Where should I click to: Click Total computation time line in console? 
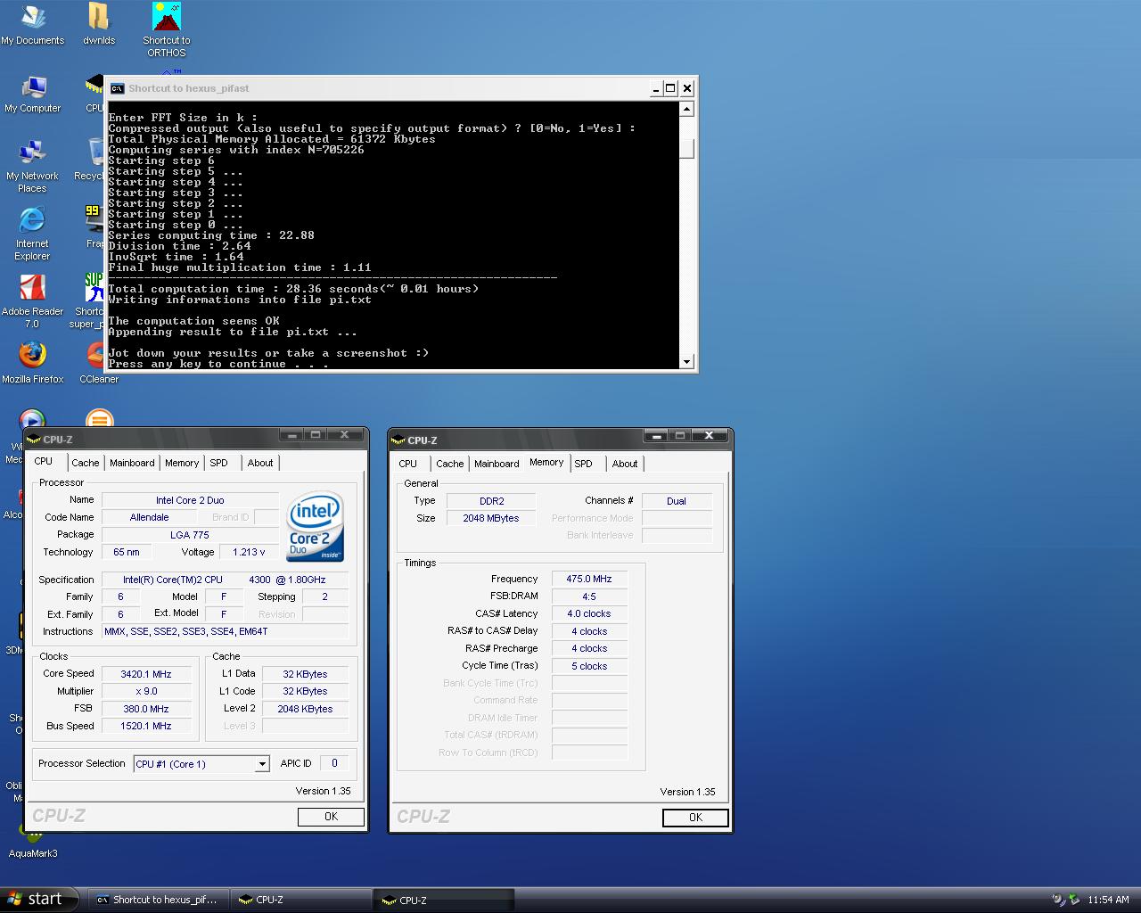293,289
